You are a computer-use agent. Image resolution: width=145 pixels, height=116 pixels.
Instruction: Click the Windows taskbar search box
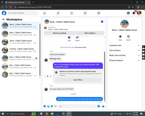[x=21, y=114]
